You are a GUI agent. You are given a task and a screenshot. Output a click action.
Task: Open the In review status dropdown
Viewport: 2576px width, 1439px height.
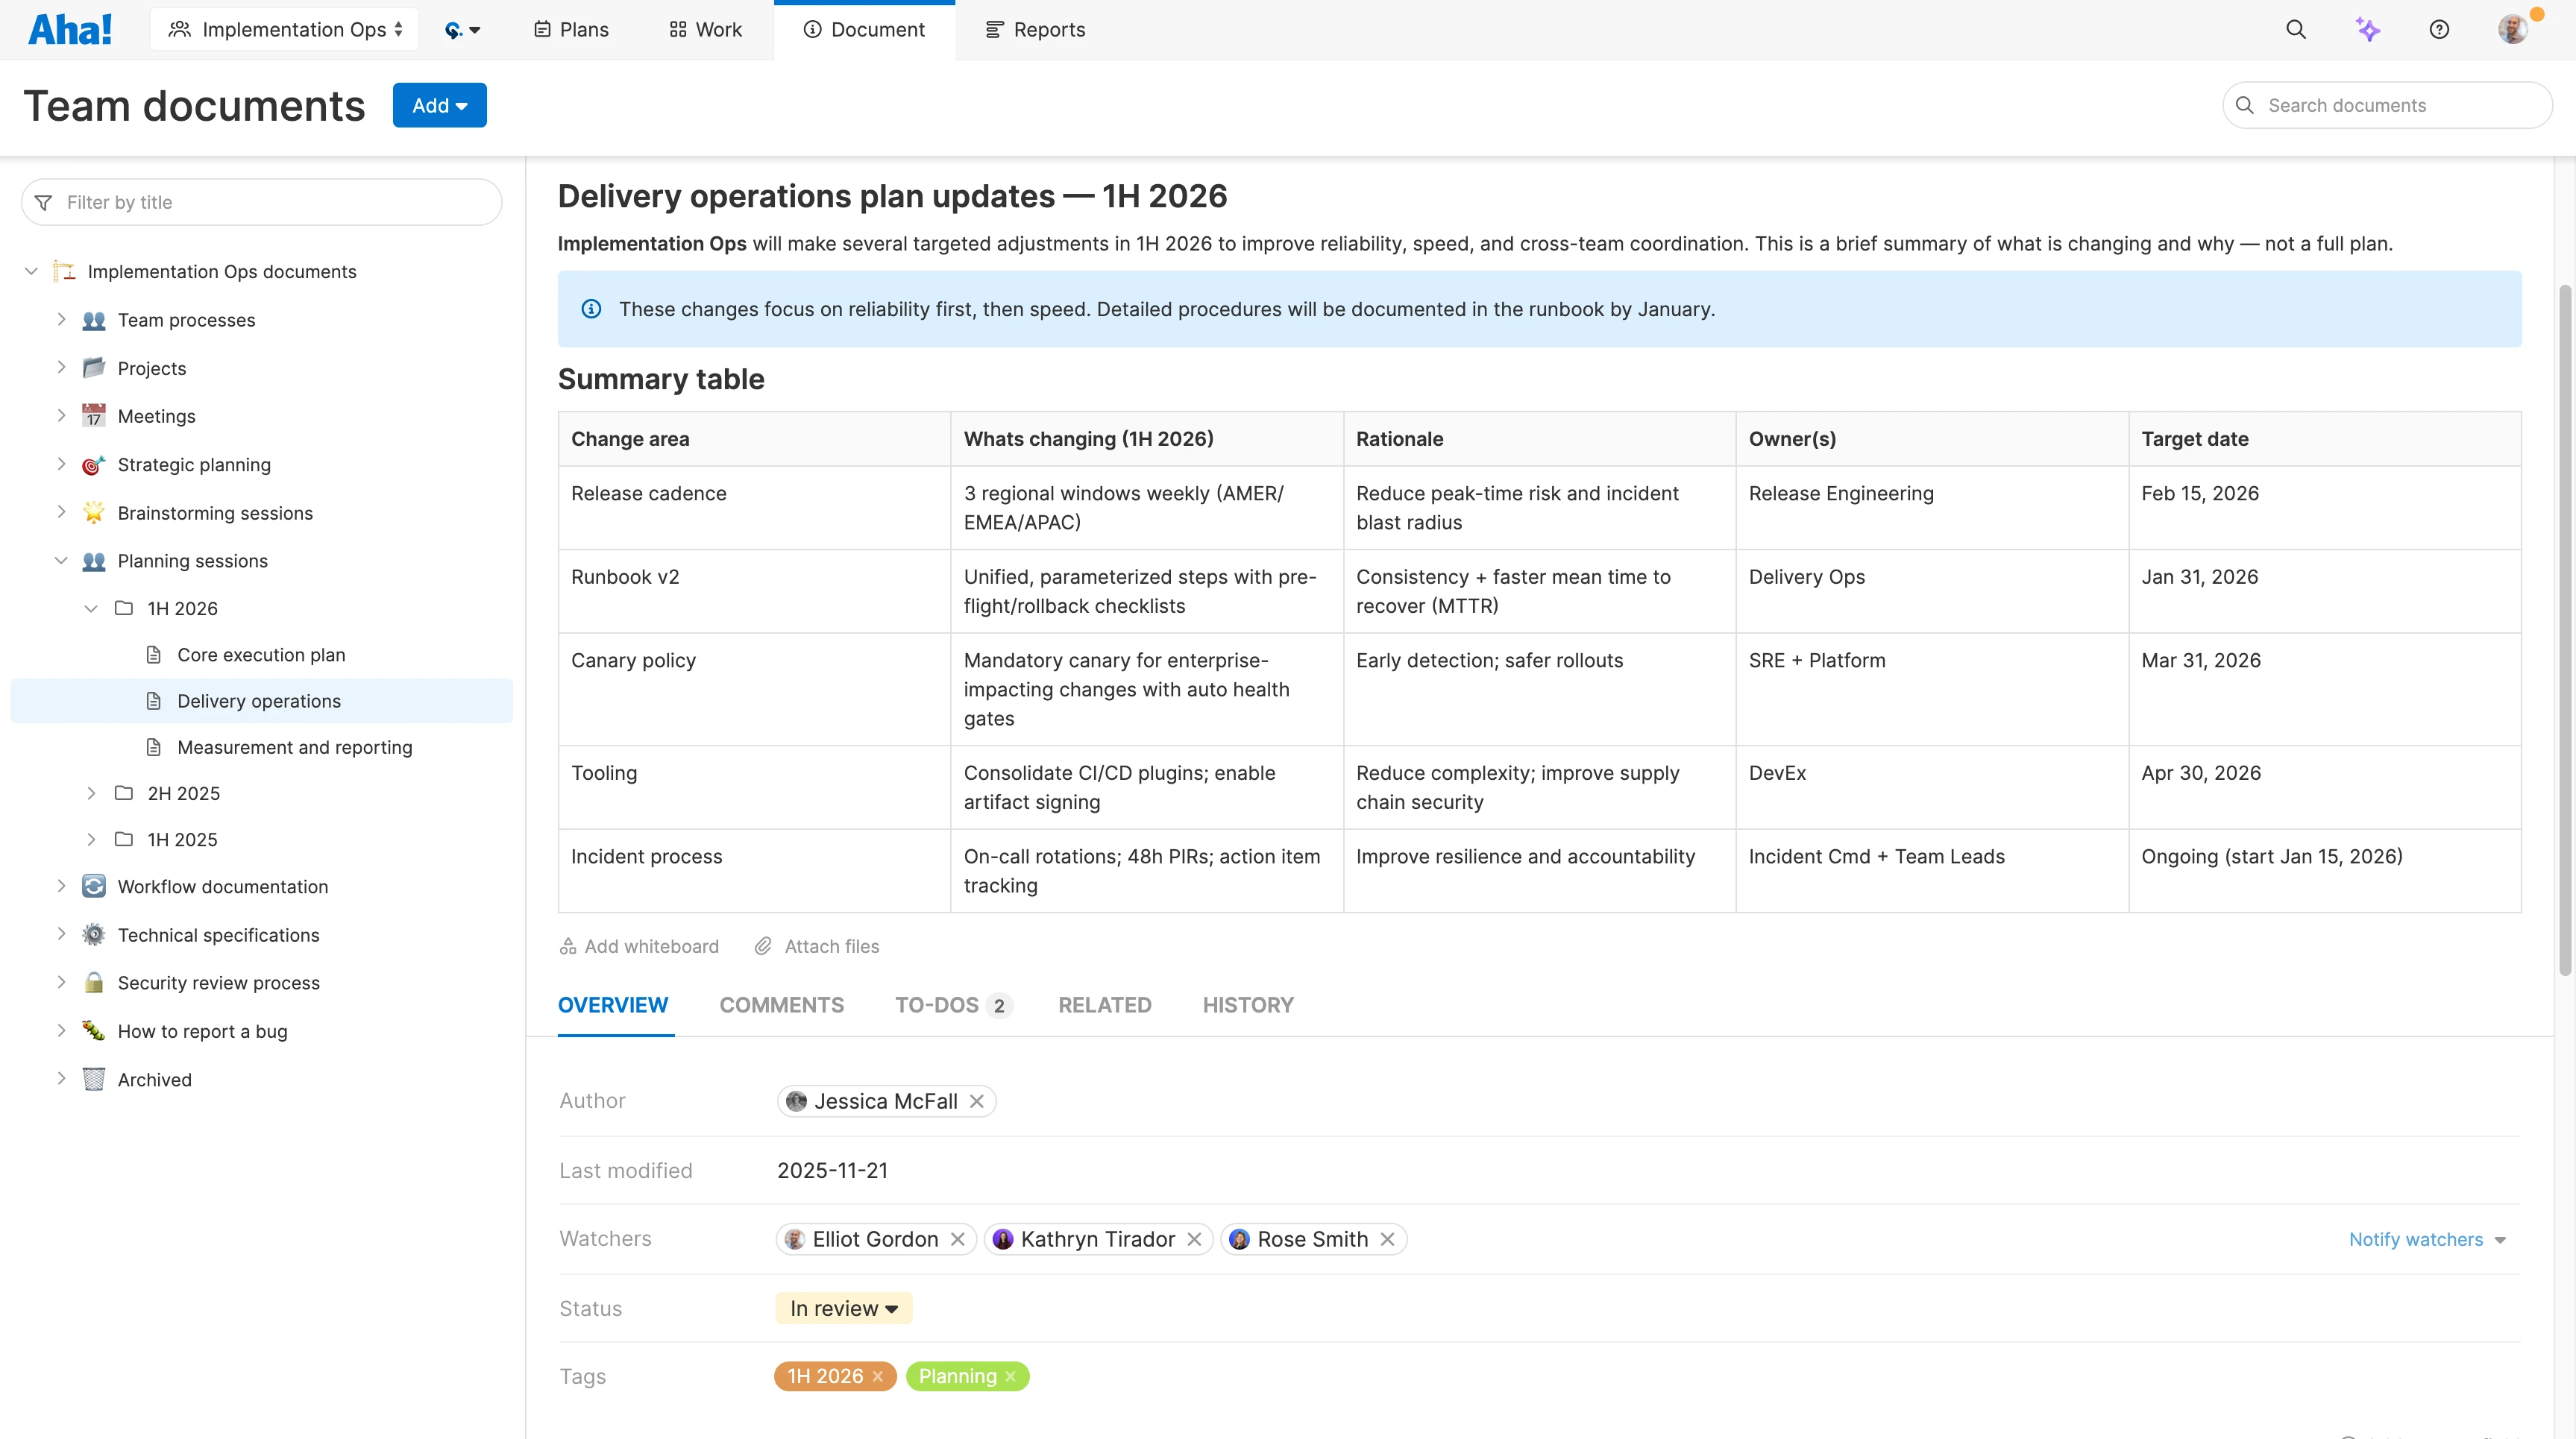click(843, 1307)
